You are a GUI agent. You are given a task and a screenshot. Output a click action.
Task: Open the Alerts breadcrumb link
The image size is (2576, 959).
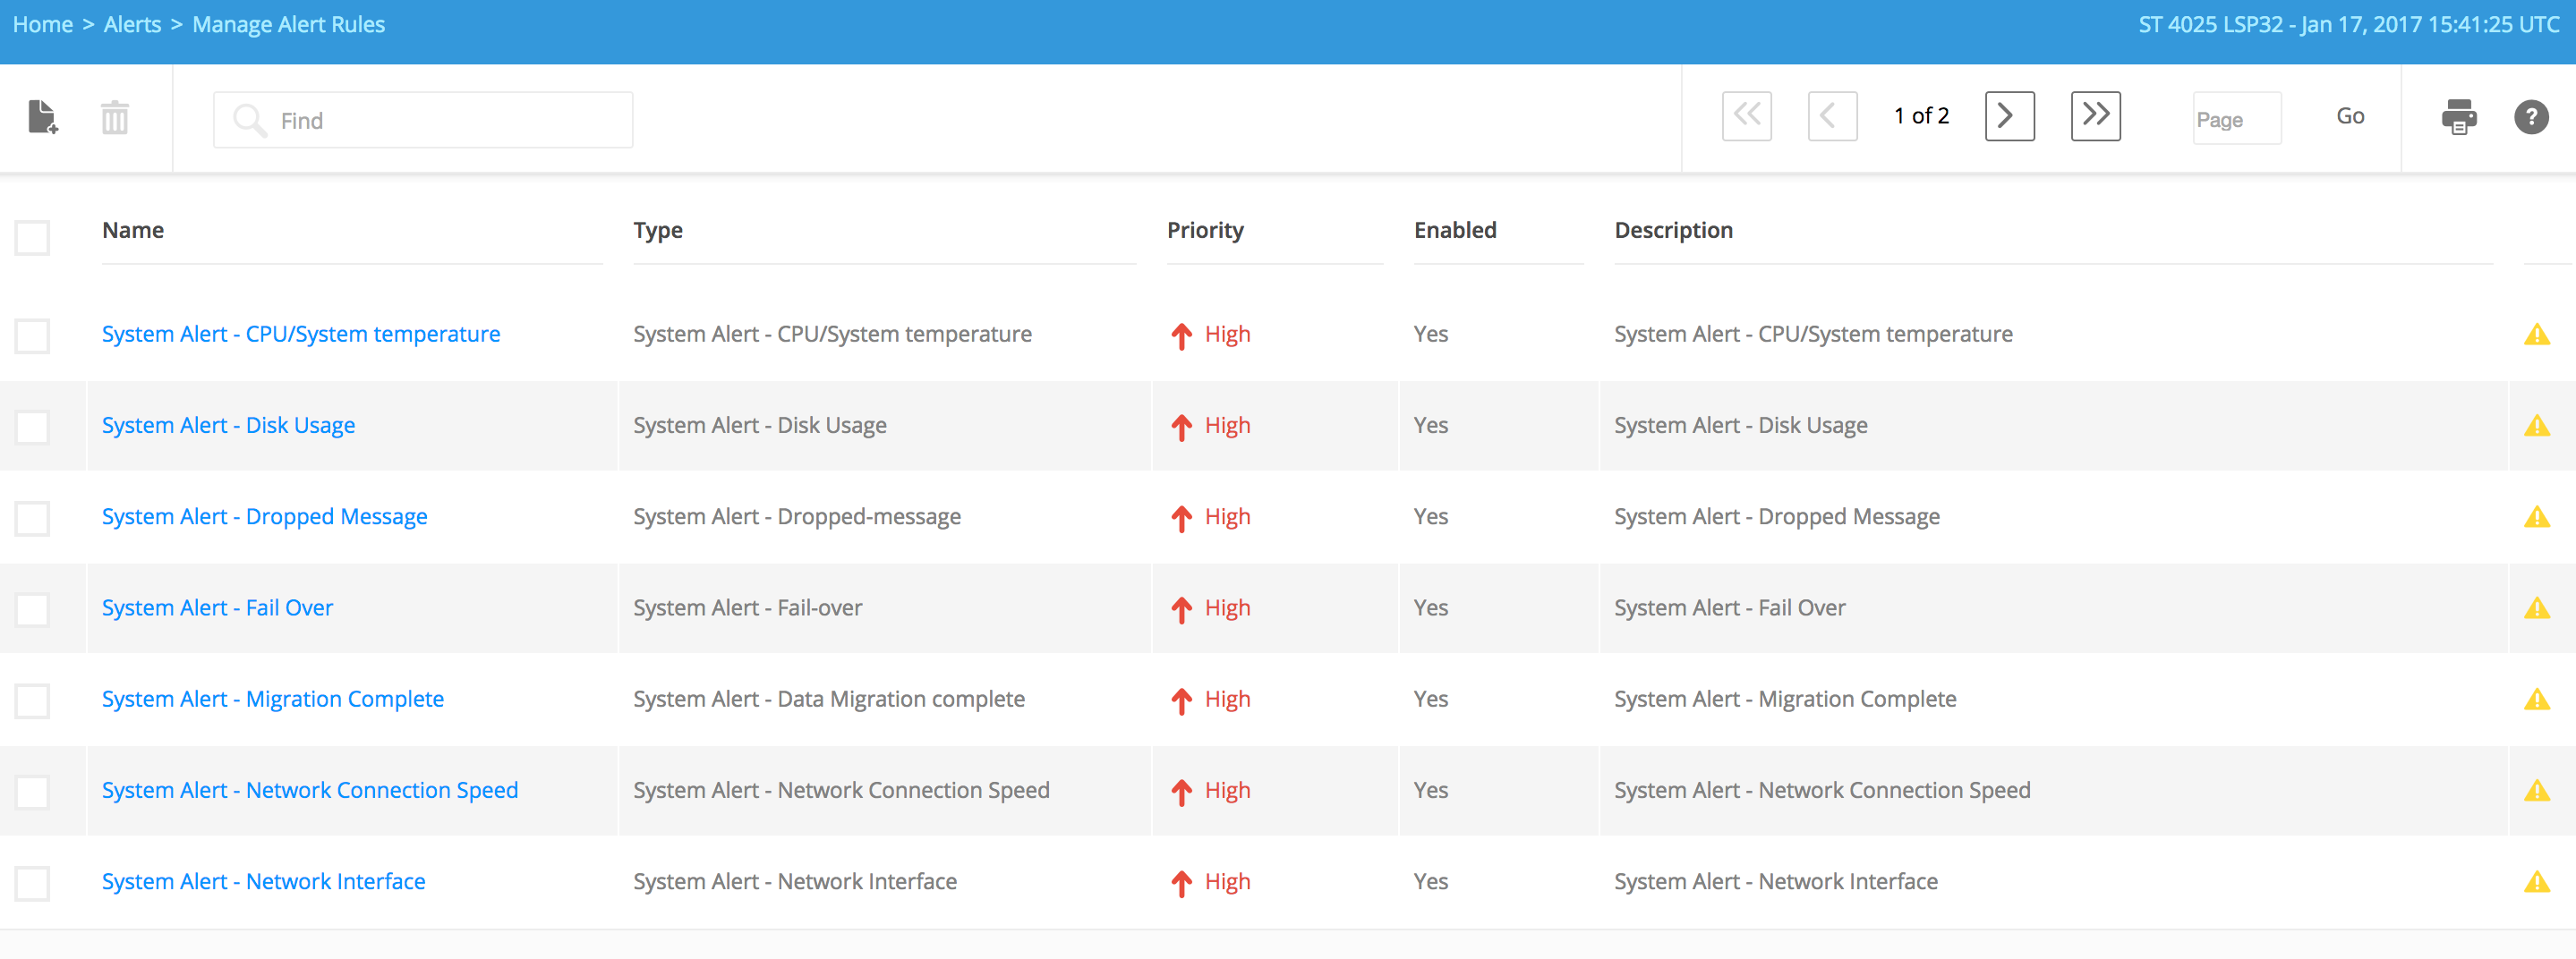tap(132, 25)
